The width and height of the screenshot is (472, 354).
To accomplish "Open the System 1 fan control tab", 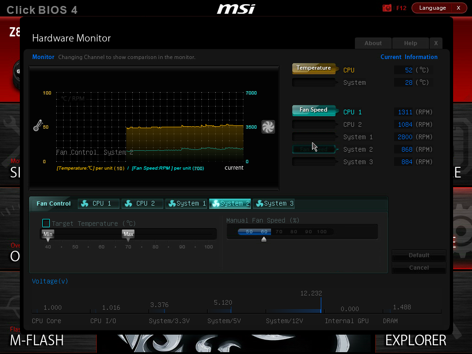I will [x=186, y=204].
